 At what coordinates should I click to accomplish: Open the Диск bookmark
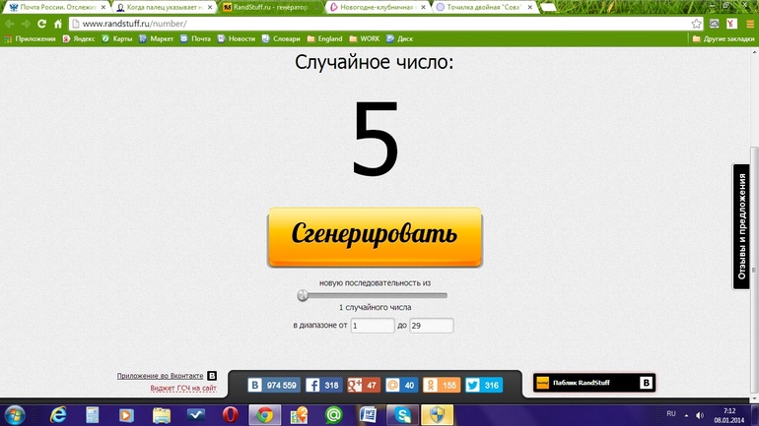399,38
